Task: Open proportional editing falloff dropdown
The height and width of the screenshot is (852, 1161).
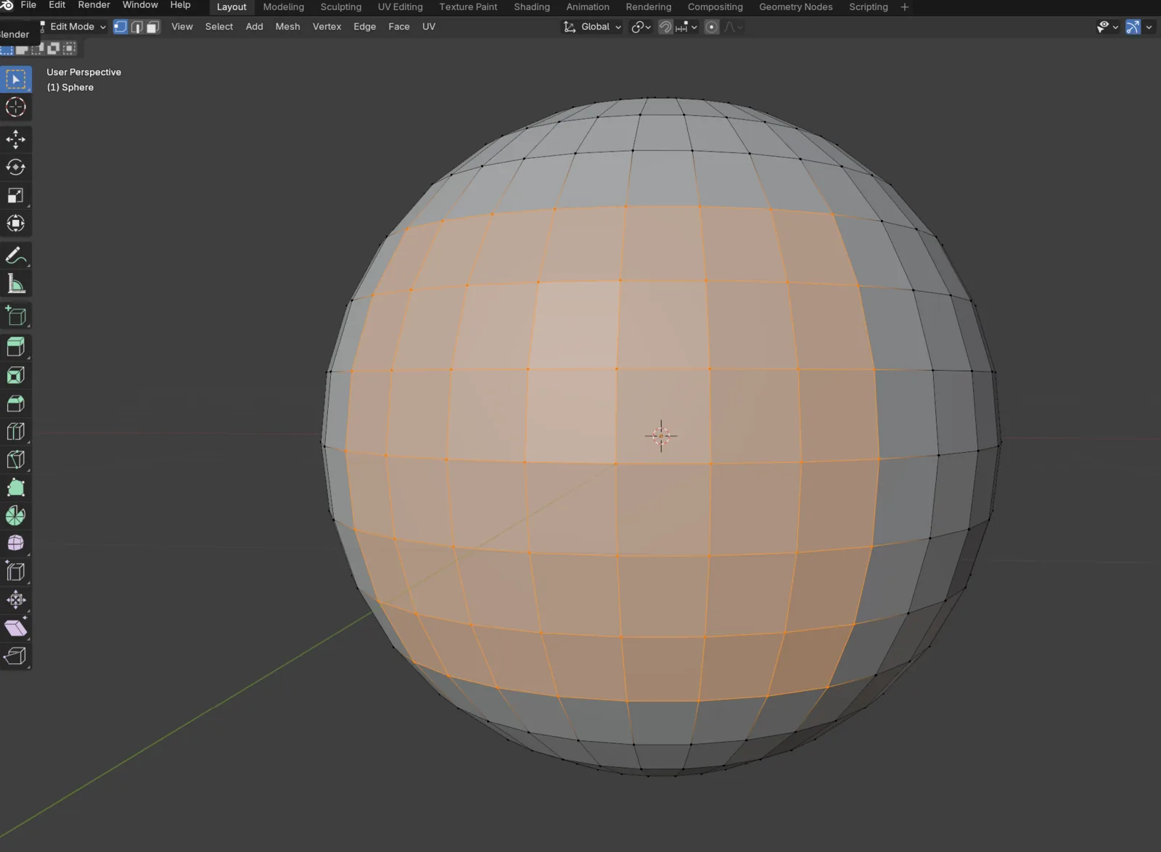Action: [733, 27]
